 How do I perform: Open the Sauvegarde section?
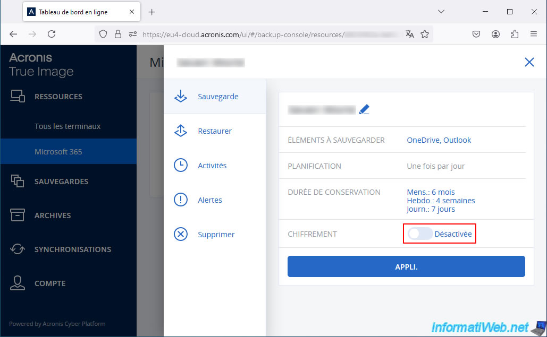[215, 97]
